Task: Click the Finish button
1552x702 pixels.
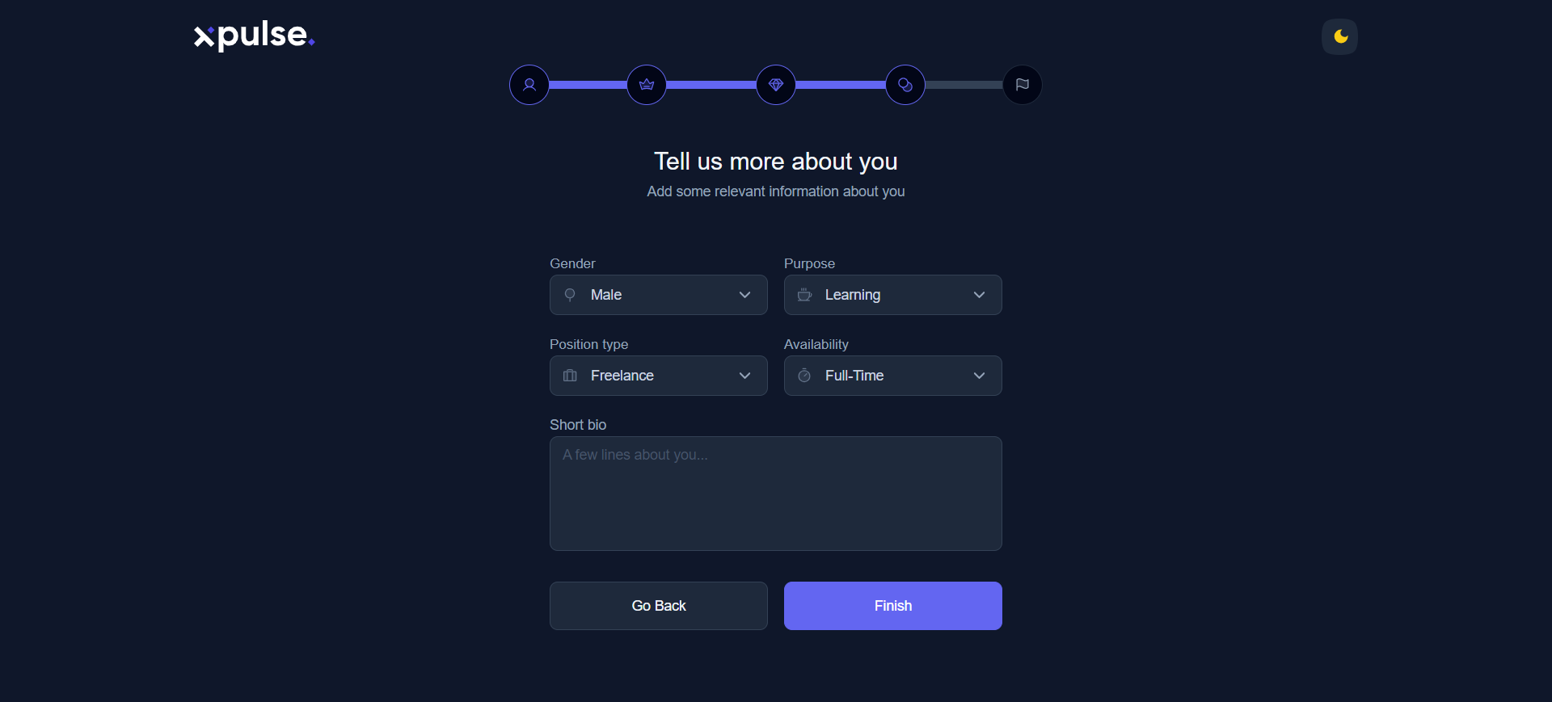Action: (x=892, y=606)
